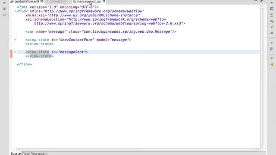The image size is (276, 155).
Task: Switch to the contact-flow.xml editor tab
Action: click(27, 1)
